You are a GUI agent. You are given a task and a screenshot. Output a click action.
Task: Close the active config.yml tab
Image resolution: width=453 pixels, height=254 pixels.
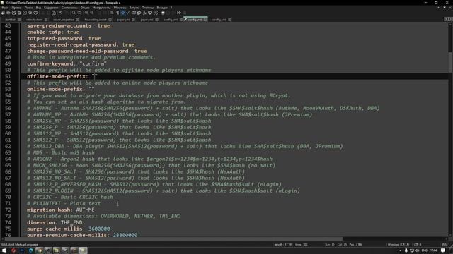[205, 20]
